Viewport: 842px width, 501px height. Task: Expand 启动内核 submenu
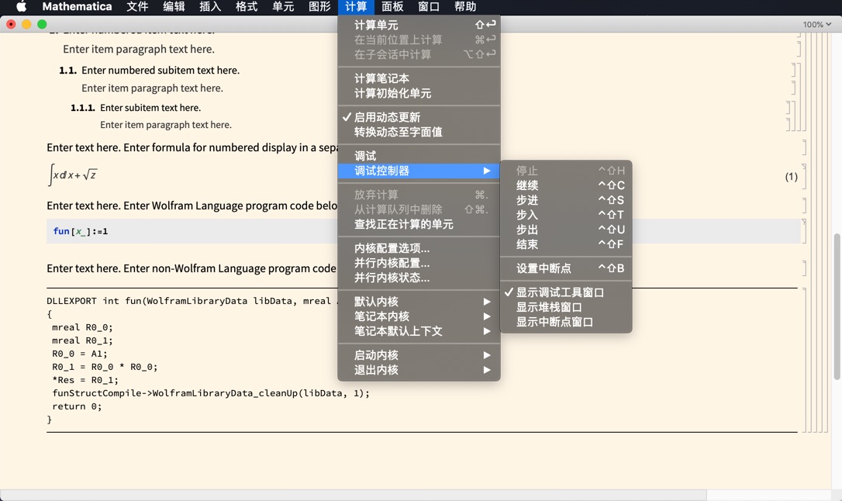point(419,355)
